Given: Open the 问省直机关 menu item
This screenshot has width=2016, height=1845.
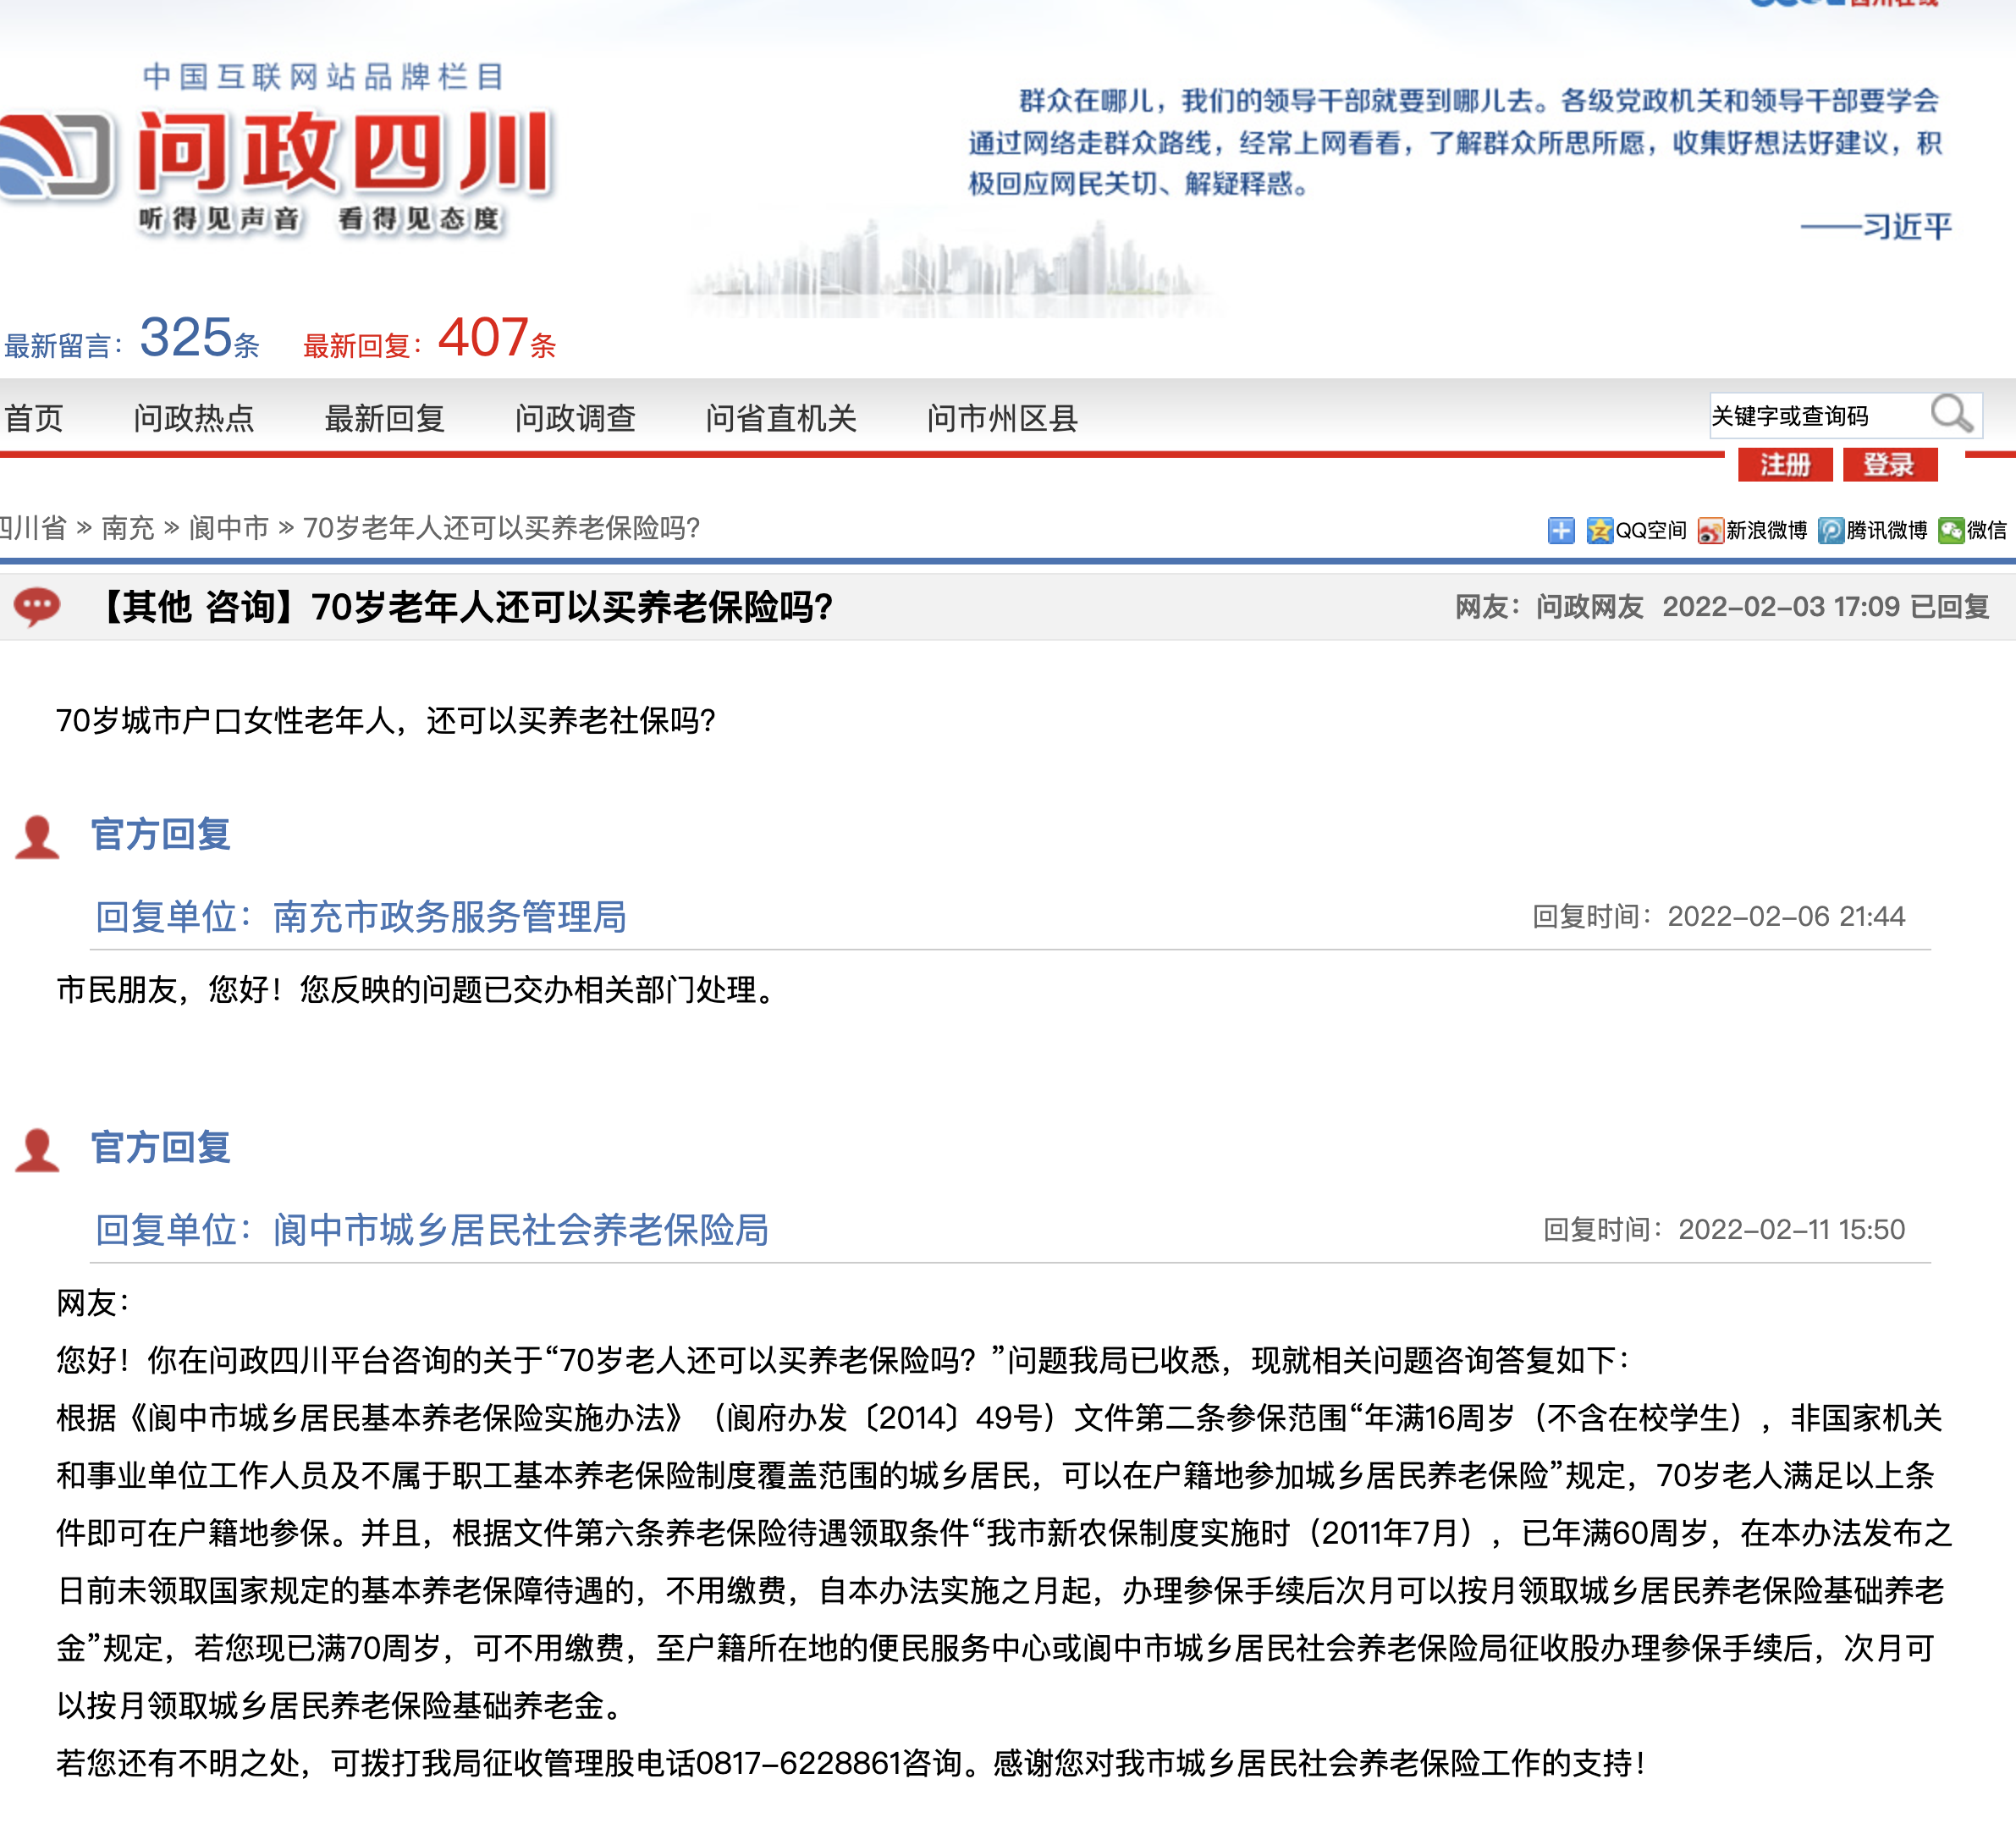Looking at the screenshot, I should pyautogui.click(x=782, y=418).
